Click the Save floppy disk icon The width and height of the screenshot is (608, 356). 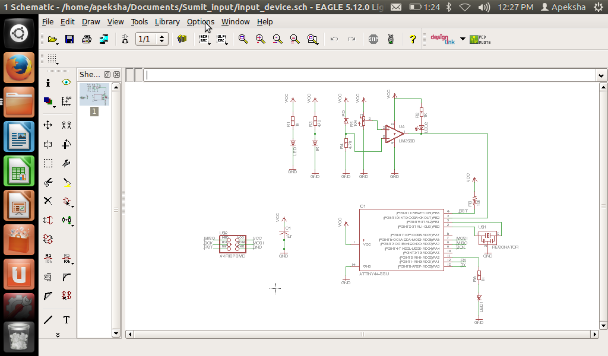coord(69,39)
